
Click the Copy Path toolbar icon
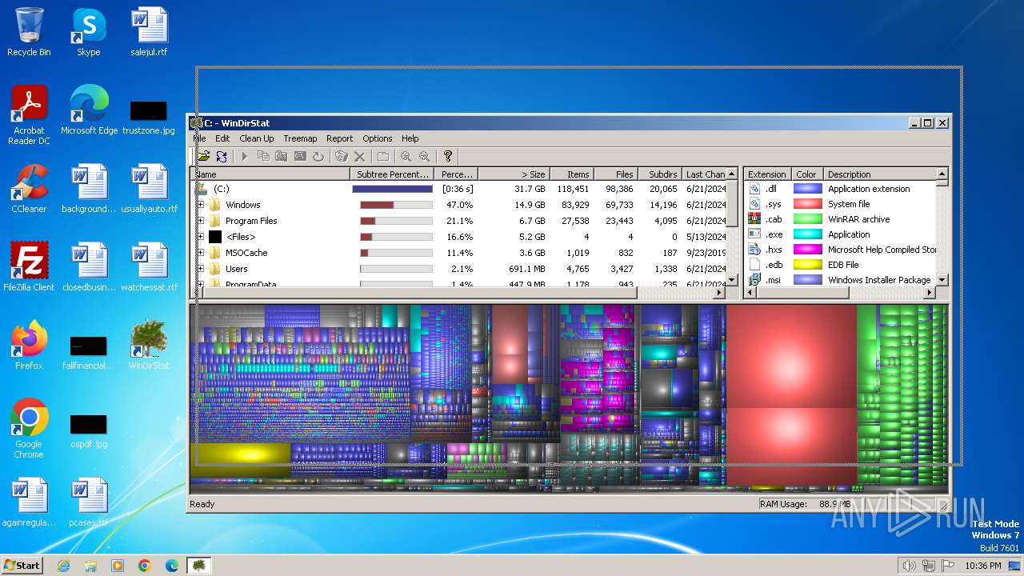(263, 157)
